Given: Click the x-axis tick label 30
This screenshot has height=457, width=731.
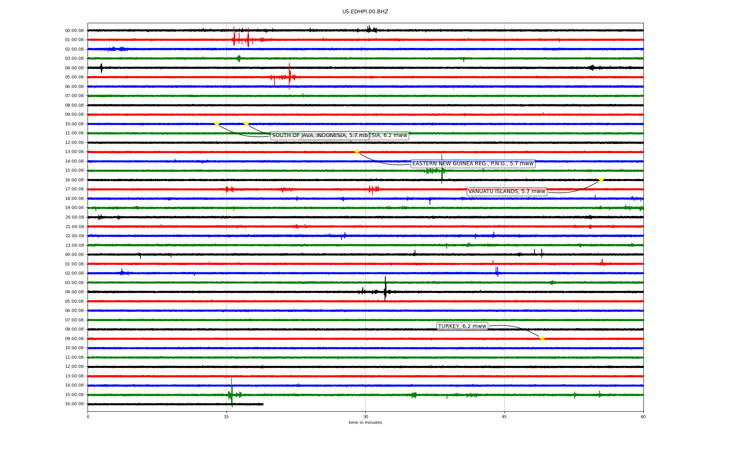Looking at the screenshot, I should coord(365,417).
